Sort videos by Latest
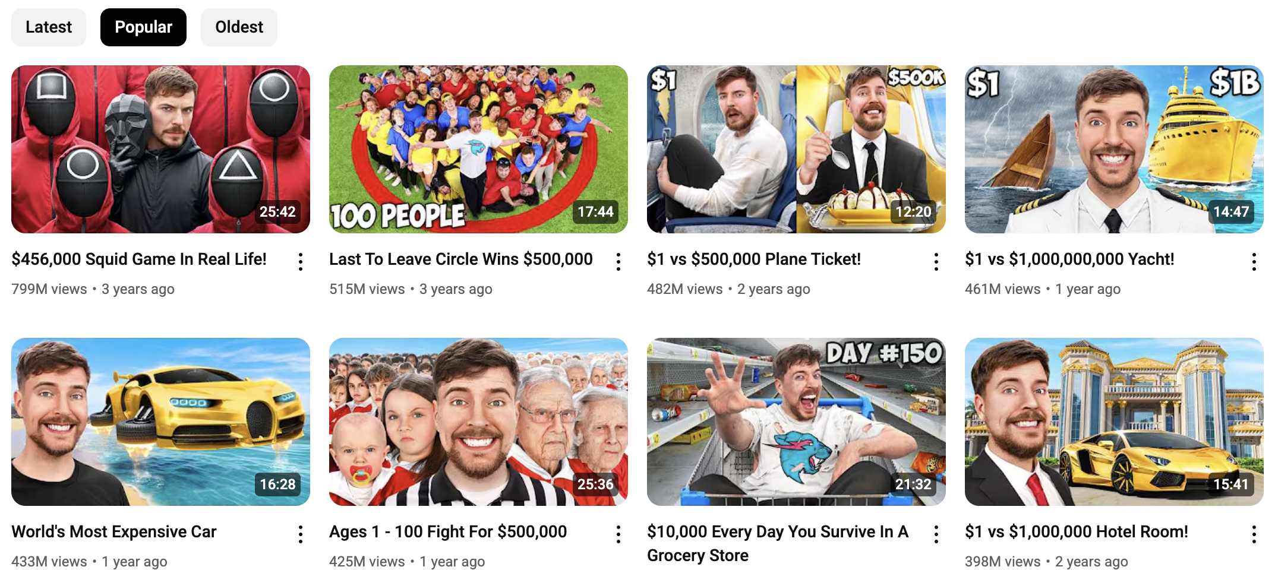 (x=49, y=27)
